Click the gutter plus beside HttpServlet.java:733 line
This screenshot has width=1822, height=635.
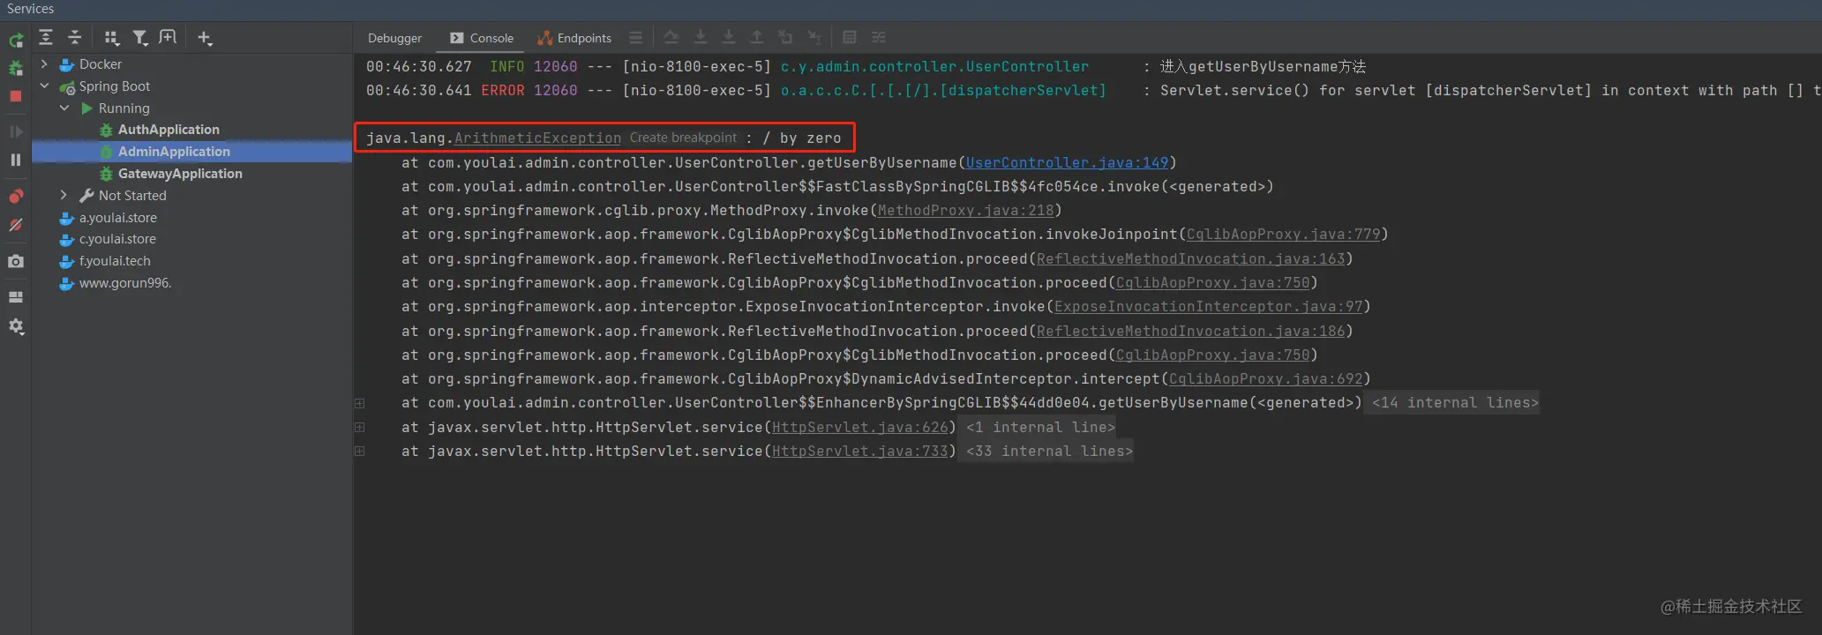pos(360,452)
